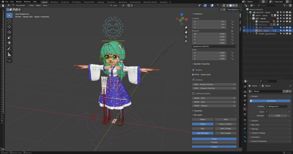Open Quaternion (WXYZ) rotation mode dropdown
This screenshot has width=293, height=154.
214,46
